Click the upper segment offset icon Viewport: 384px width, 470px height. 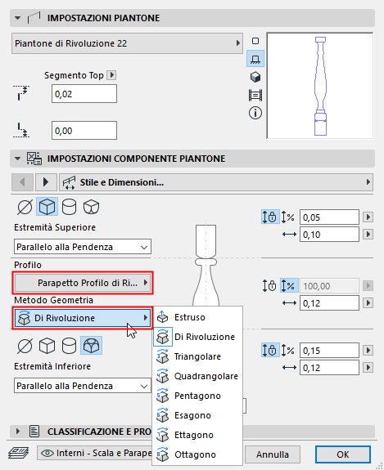[x=20, y=93]
